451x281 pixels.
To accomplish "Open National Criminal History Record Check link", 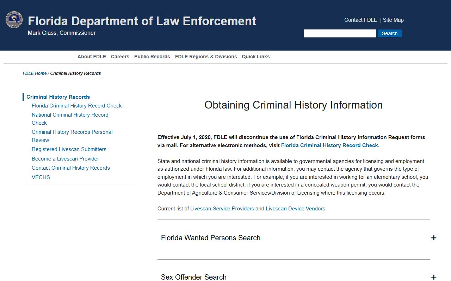I will [70, 119].
